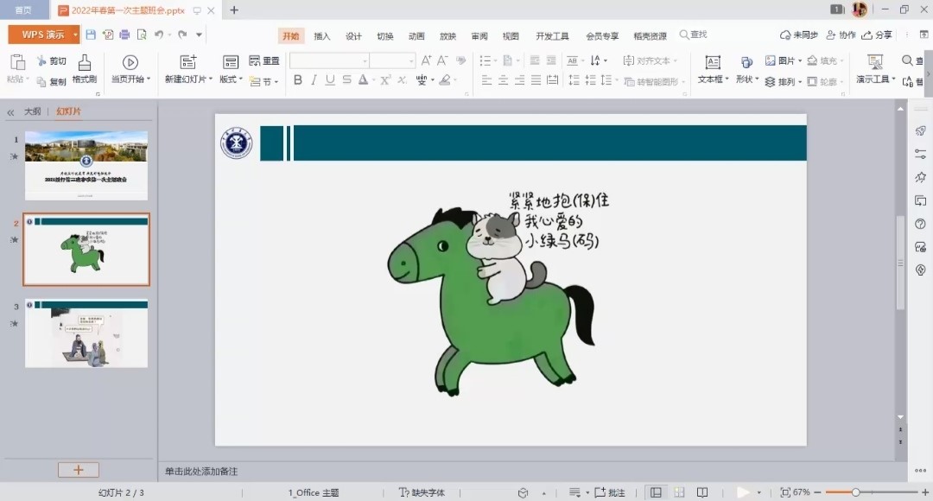Cut selection with 剪切 scissors

point(51,60)
